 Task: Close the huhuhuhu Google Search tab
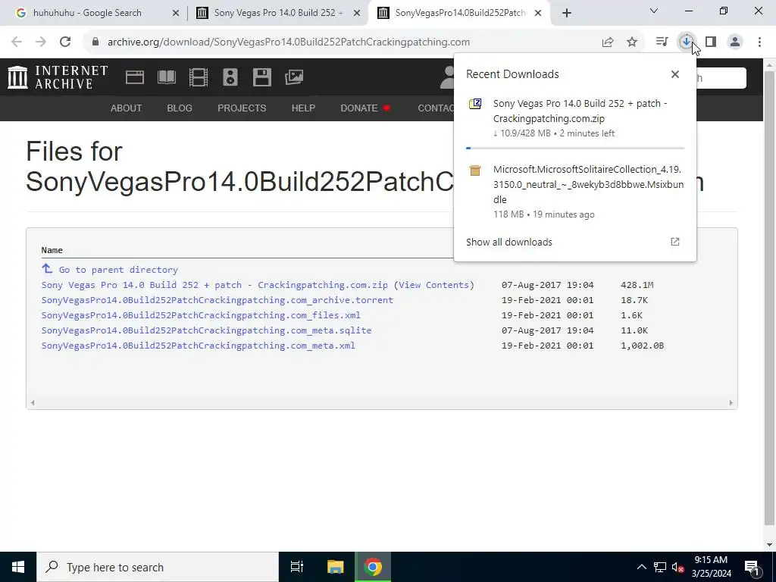coord(176,13)
